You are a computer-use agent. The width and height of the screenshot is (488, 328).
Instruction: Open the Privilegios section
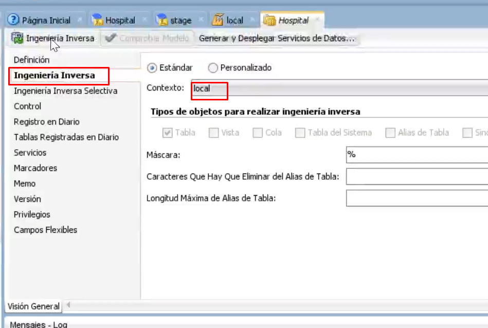click(32, 215)
